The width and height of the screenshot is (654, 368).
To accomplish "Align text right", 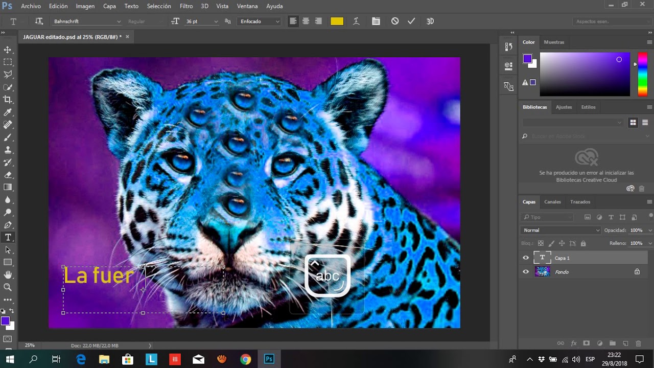I will 318,21.
